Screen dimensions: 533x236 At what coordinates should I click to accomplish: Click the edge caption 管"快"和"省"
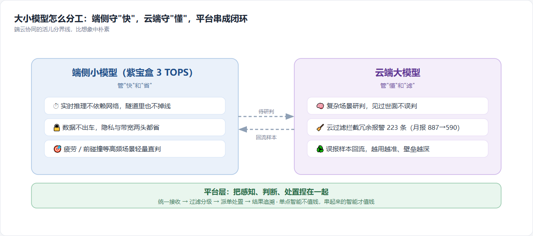(x=134, y=86)
